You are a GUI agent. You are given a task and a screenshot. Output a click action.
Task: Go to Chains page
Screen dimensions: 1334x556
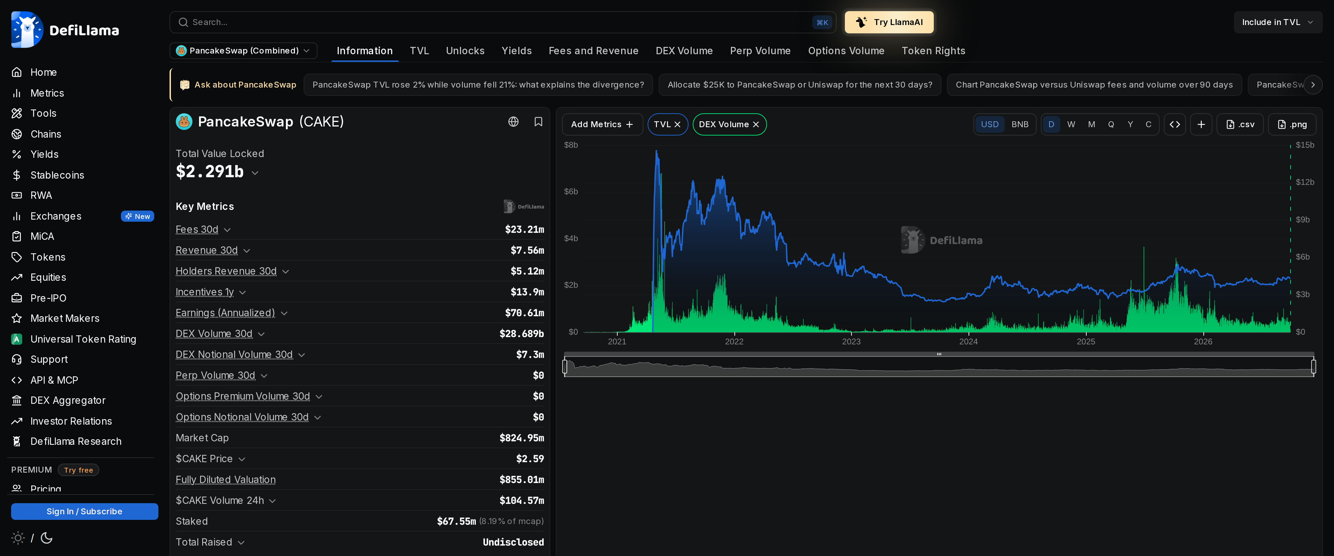point(46,134)
